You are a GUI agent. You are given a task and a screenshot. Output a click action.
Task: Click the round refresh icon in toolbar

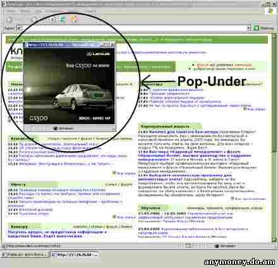pos(33,20)
